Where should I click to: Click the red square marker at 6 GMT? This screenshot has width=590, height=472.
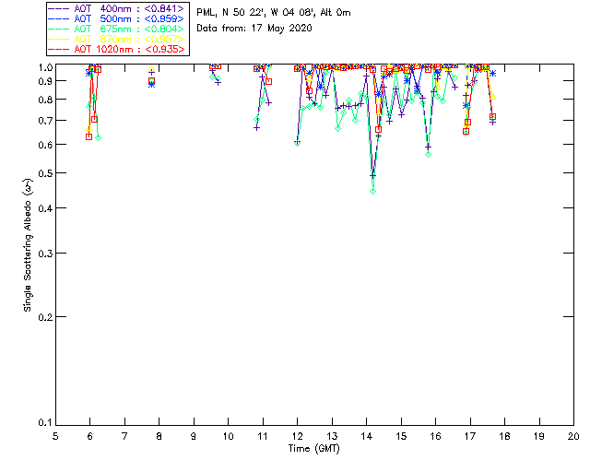point(88,136)
